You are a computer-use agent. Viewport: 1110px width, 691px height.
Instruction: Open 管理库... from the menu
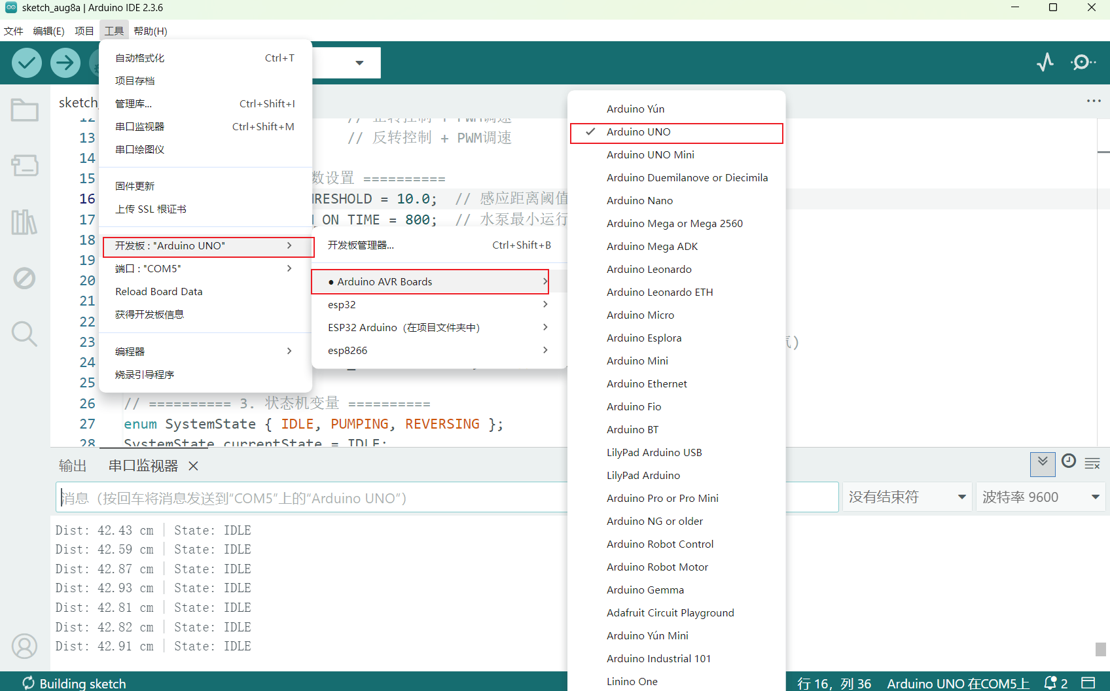click(x=206, y=104)
